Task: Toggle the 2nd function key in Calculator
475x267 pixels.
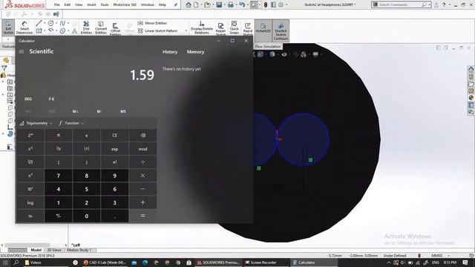Action: pos(30,135)
